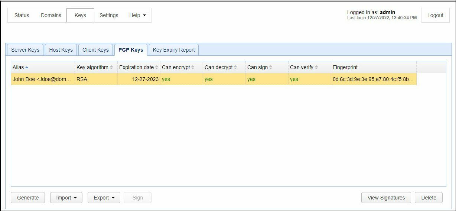This screenshot has height=211, width=456.
Task: Switch to the Host Keys tab
Action: click(x=61, y=50)
